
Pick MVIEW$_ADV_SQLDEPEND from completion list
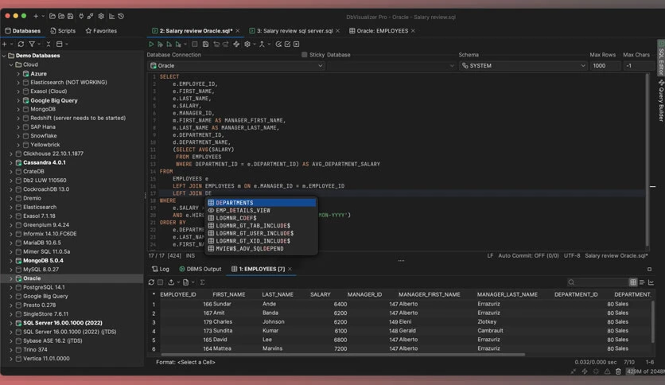click(x=261, y=249)
